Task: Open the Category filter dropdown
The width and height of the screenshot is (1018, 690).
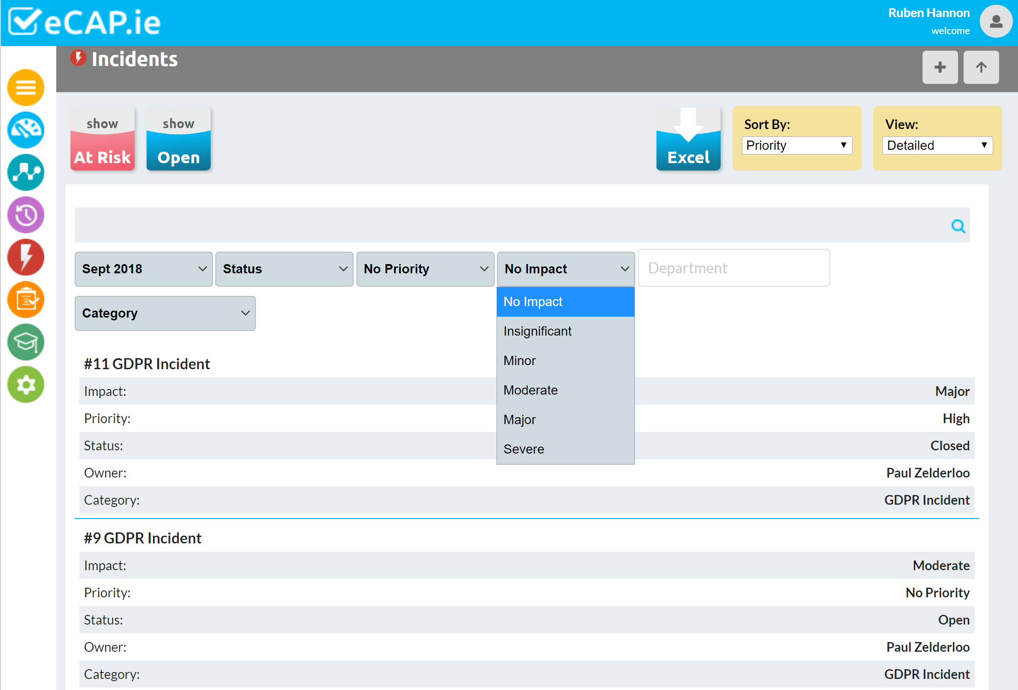Action: click(165, 313)
